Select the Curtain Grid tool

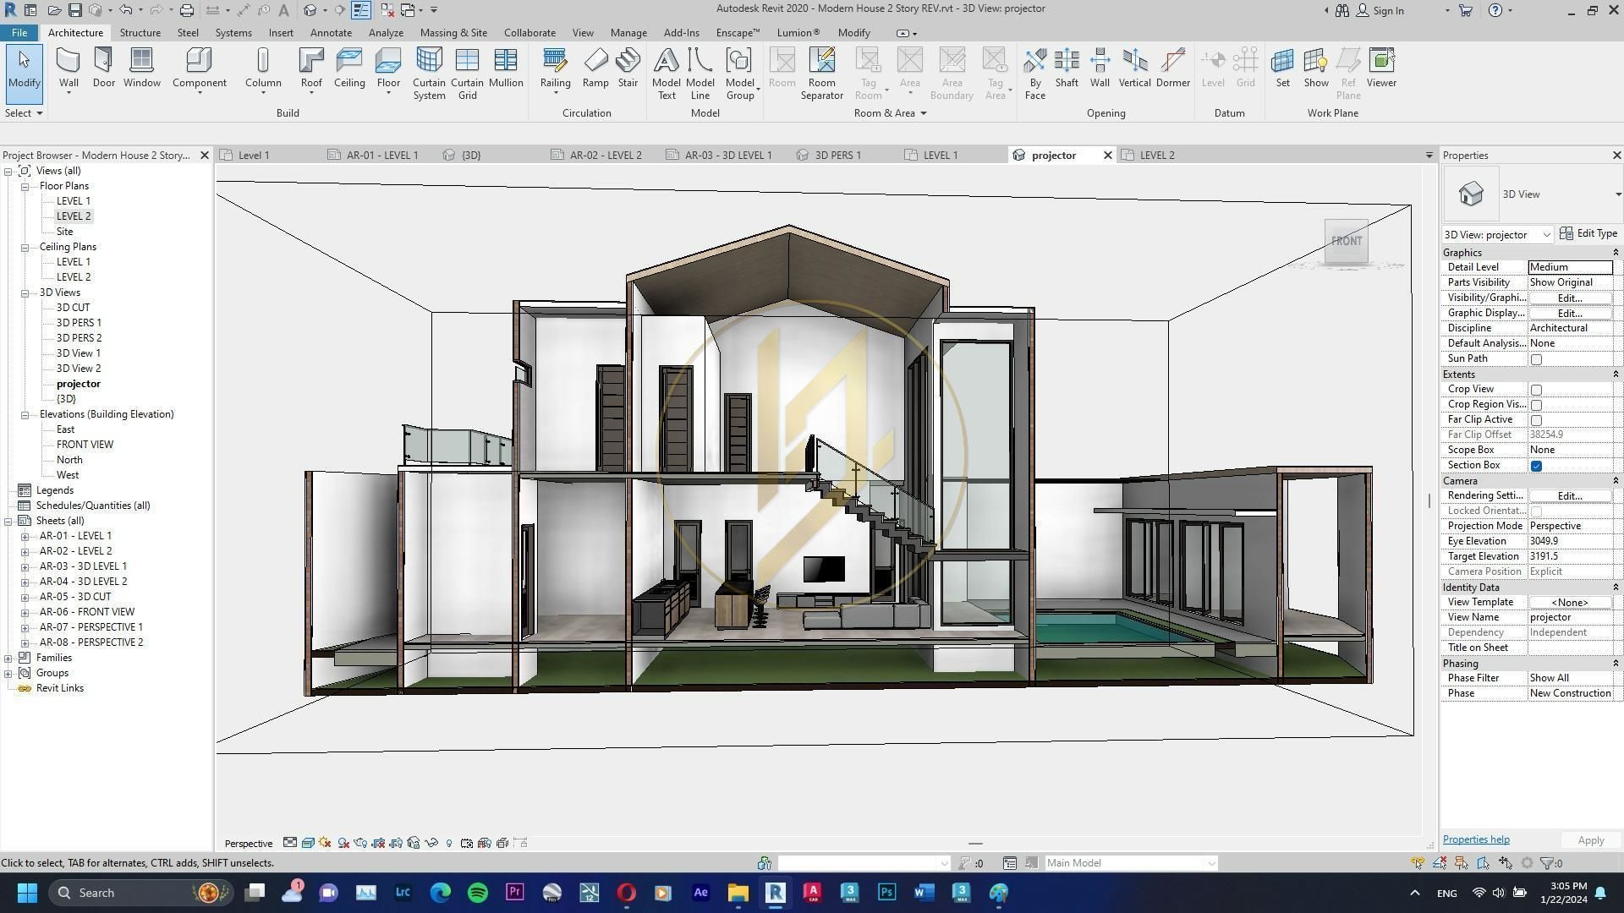click(467, 74)
